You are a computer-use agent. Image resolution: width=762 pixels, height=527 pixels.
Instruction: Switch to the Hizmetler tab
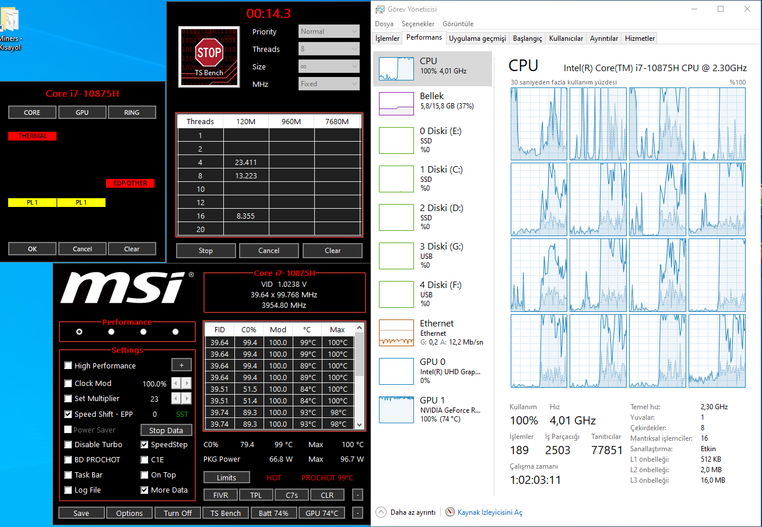(640, 38)
